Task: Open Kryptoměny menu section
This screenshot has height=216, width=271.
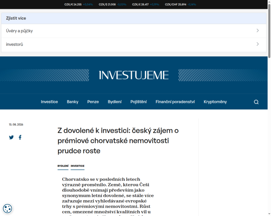Action: click(215, 102)
